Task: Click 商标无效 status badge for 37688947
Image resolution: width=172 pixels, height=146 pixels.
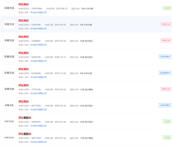Action: (x=166, y=41)
